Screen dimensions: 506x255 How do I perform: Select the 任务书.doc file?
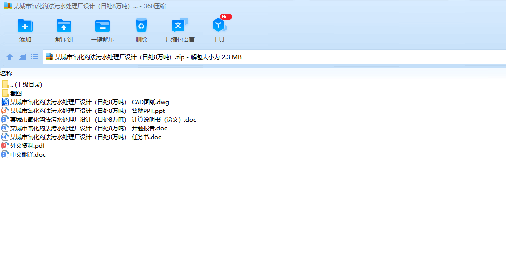point(82,137)
